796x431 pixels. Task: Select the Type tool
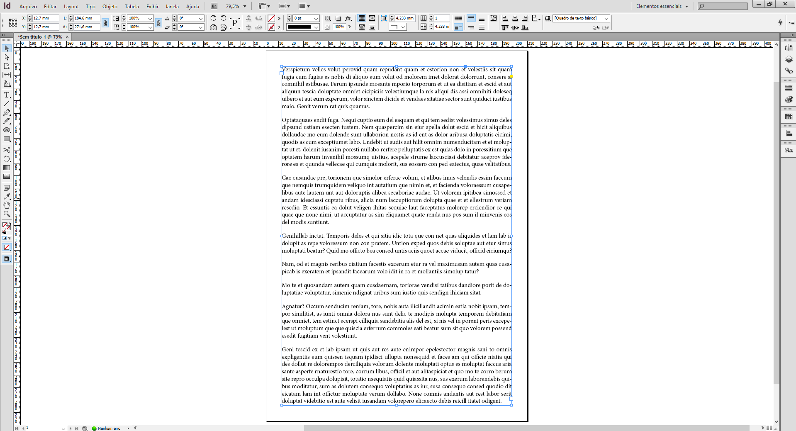[7, 95]
